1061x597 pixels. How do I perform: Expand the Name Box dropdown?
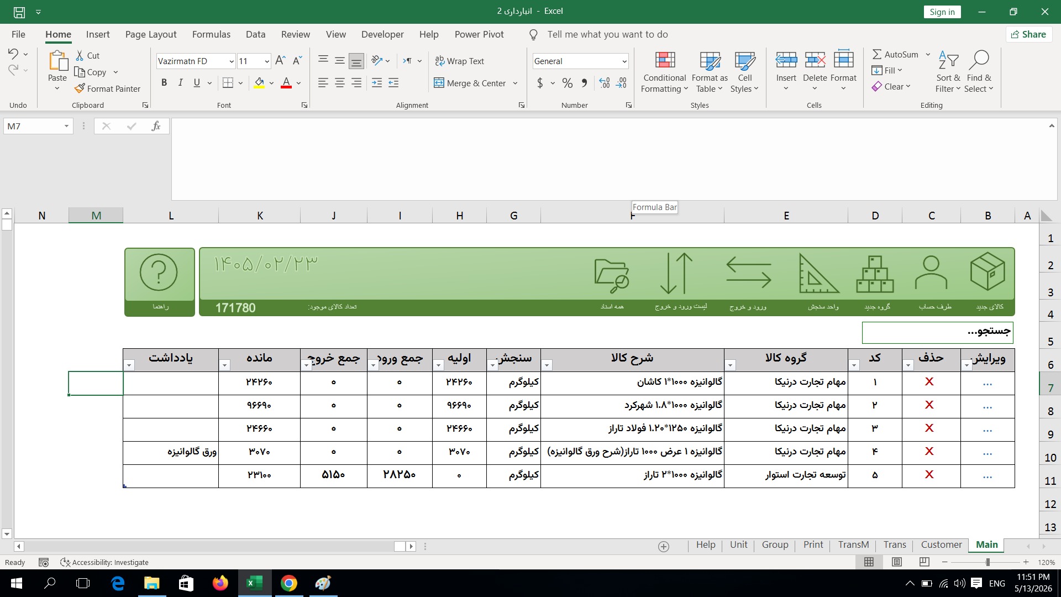[66, 126]
